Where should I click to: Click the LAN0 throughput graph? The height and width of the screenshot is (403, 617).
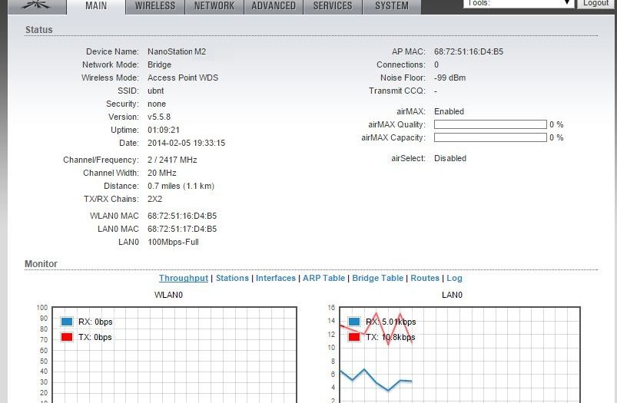click(x=459, y=355)
